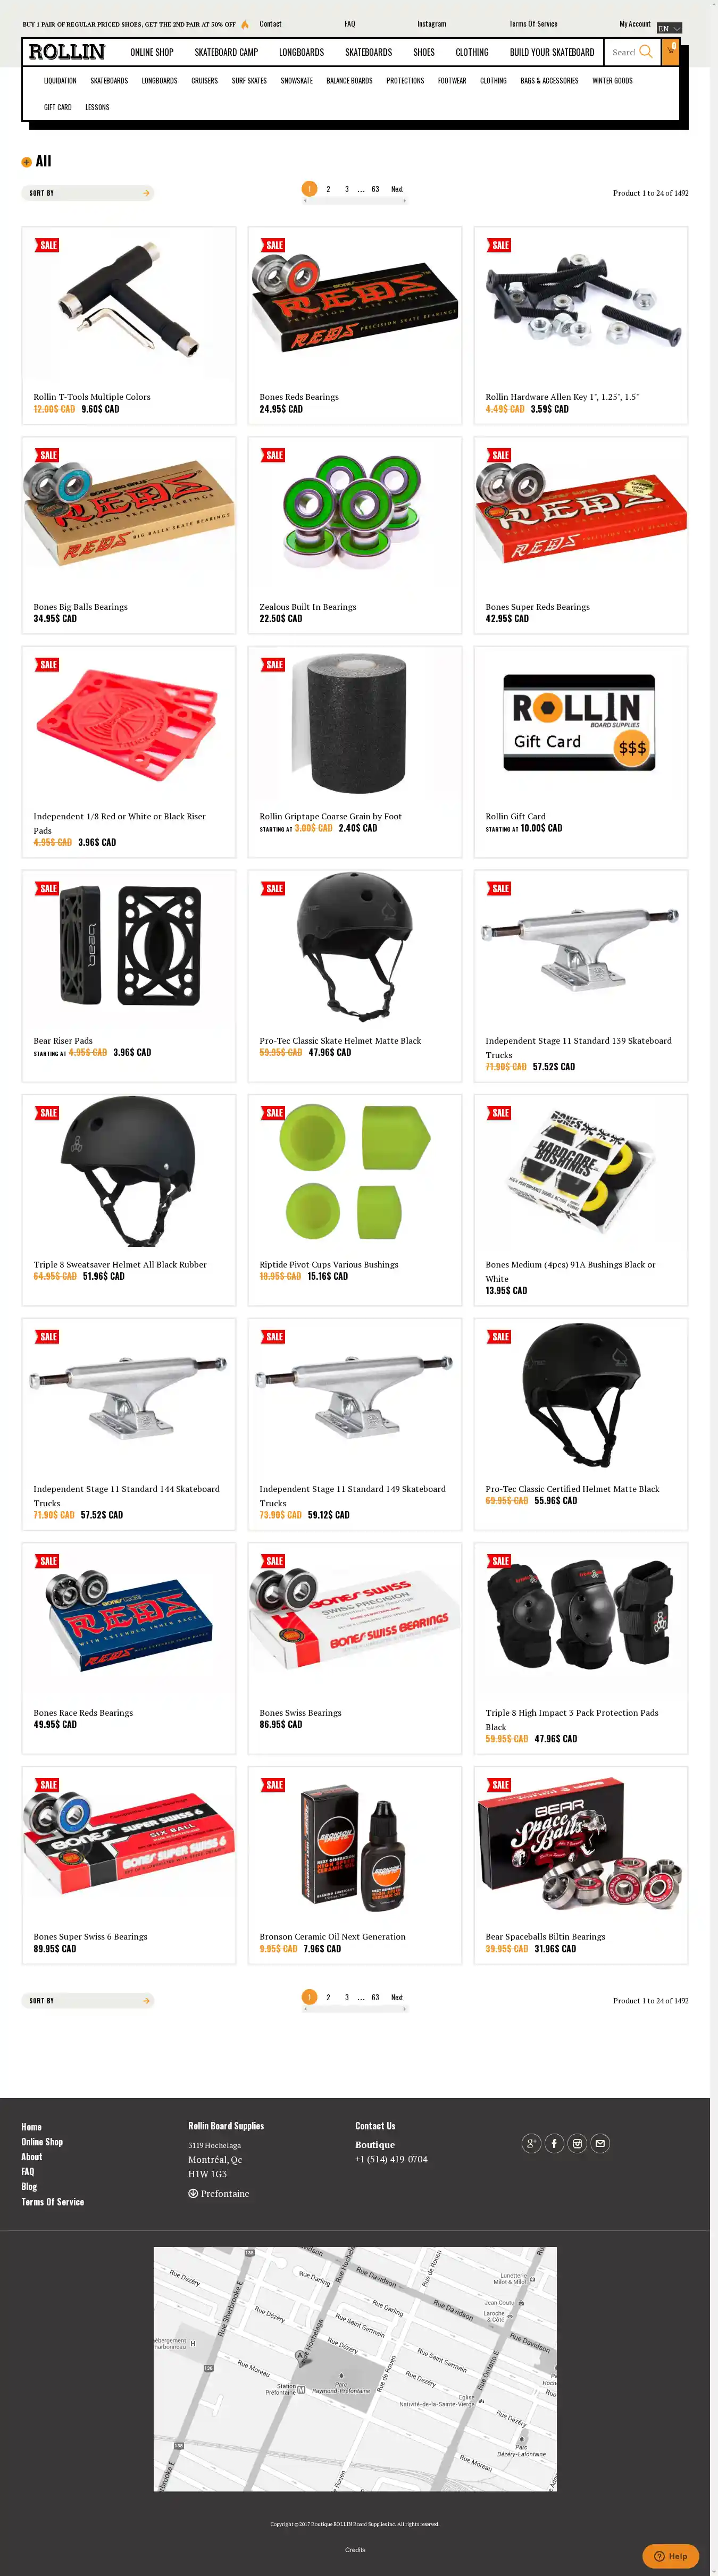Select Liquidation in the submenu
718x2576 pixels.
click(60, 81)
